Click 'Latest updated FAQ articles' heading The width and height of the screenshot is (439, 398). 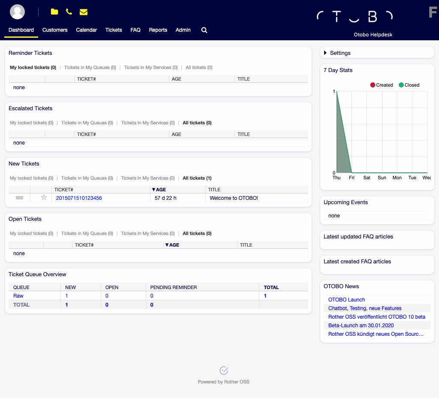[x=358, y=236]
